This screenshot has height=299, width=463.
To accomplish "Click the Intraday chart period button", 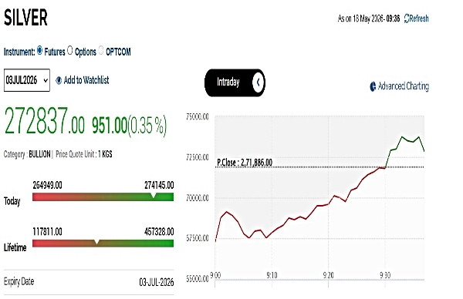I will [235, 82].
